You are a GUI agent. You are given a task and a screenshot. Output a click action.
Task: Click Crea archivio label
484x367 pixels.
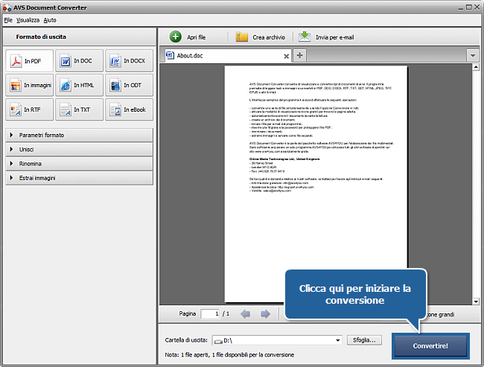[269, 37]
